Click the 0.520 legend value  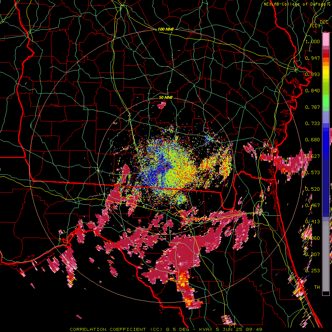(x=312, y=189)
